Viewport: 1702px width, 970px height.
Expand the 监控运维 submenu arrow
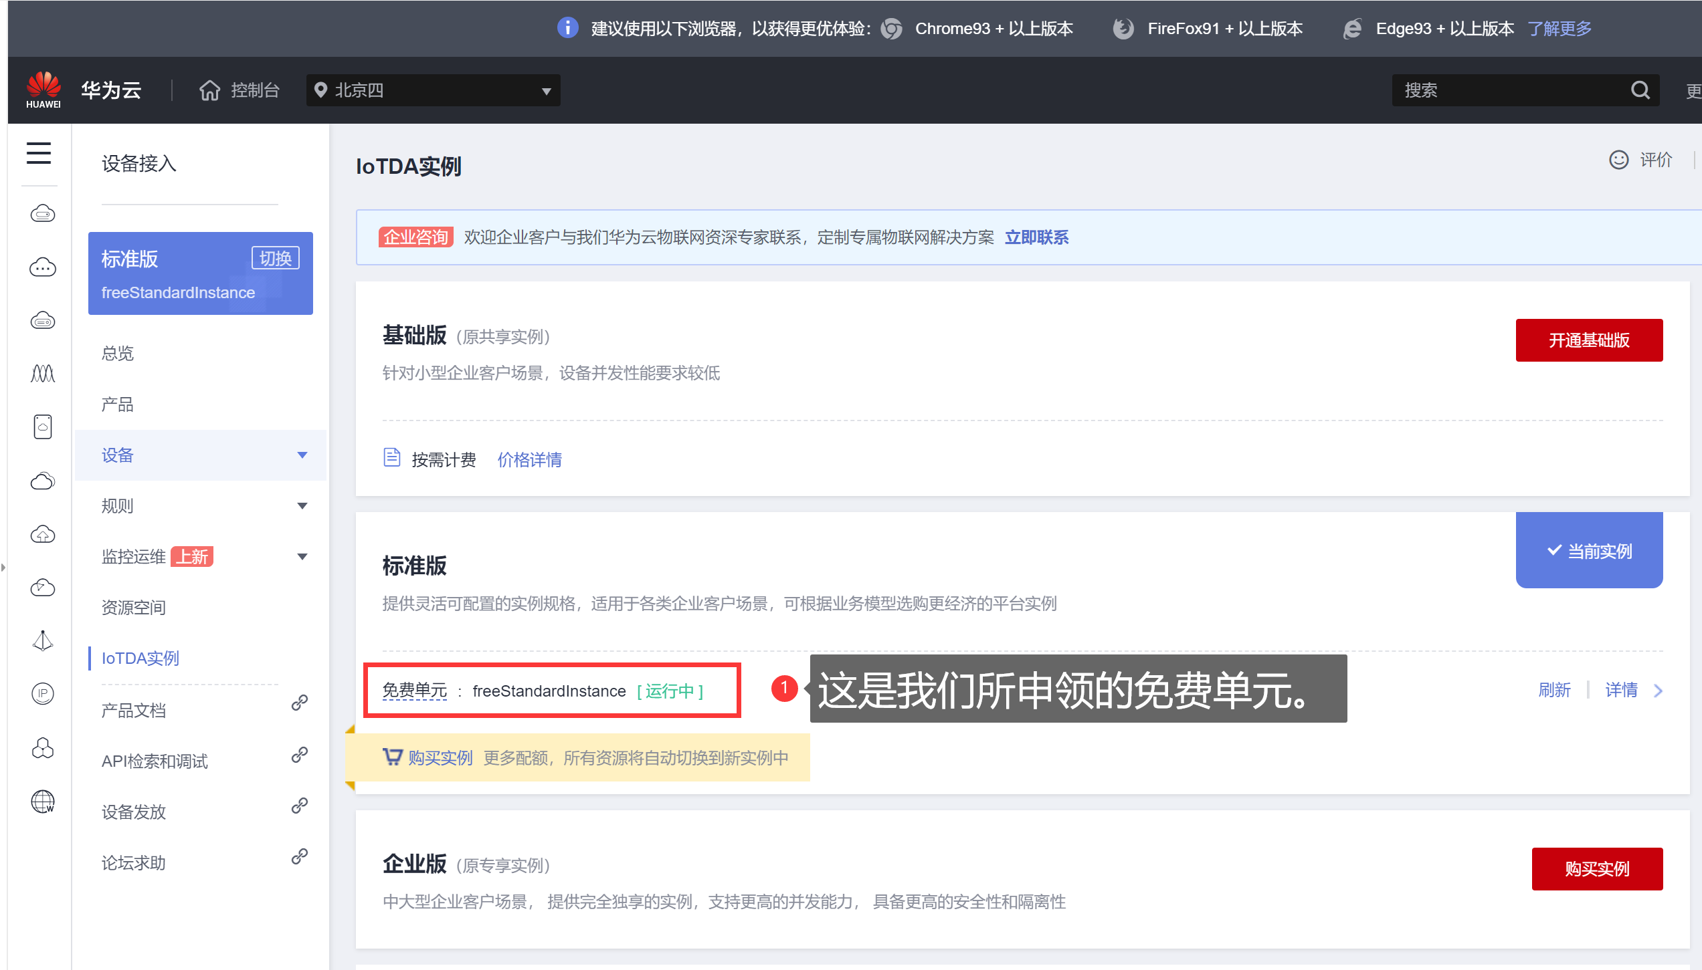(302, 557)
